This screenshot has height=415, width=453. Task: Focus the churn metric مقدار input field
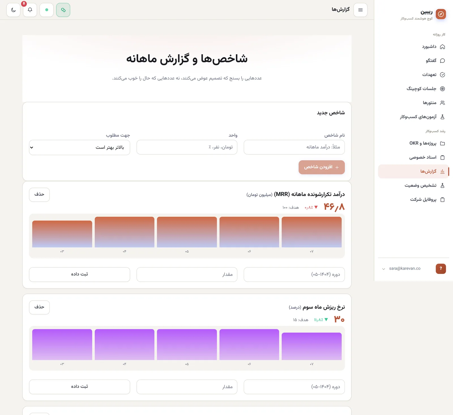(x=187, y=387)
